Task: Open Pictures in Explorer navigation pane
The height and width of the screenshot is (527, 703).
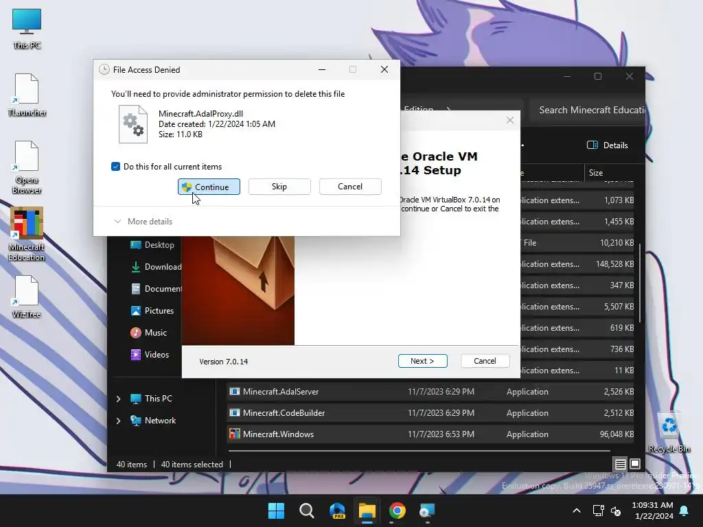Action: coord(152,311)
